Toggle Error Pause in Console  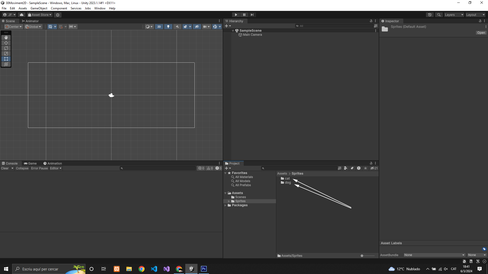[39, 168]
